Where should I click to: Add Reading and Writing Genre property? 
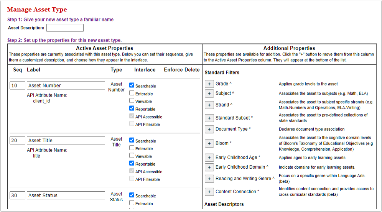(x=209, y=179)
